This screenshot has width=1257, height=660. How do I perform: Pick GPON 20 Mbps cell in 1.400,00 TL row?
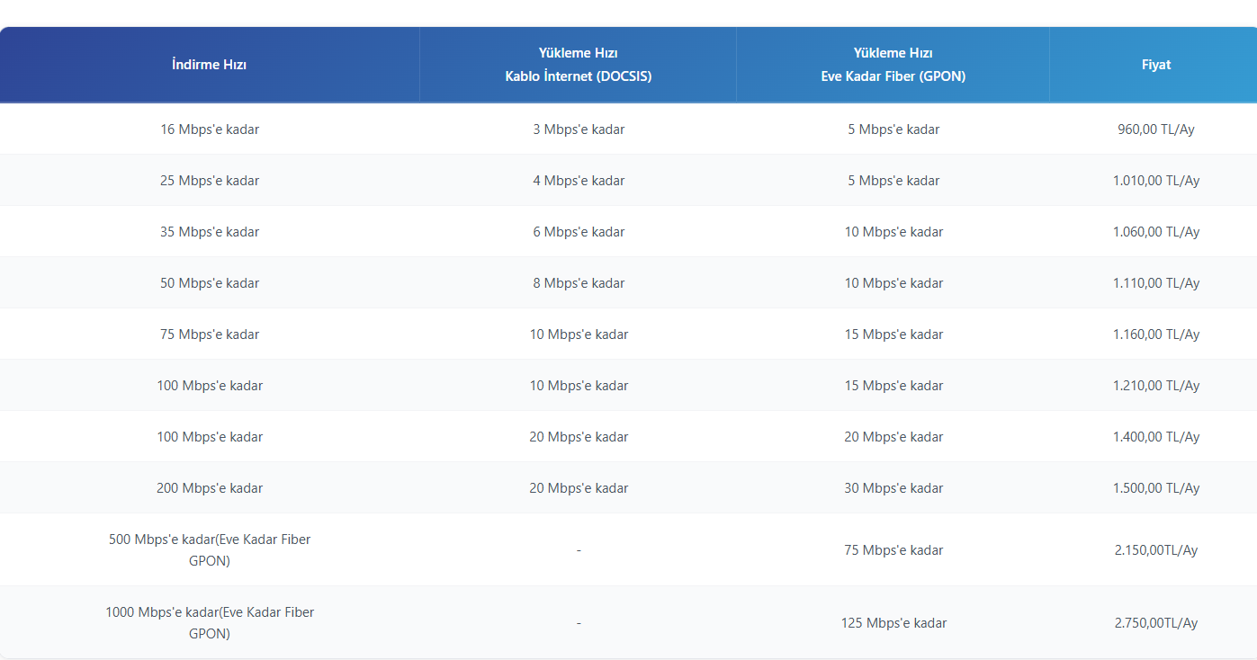893,437
